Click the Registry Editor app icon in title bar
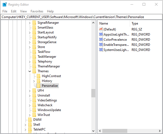 pos(5,5)
